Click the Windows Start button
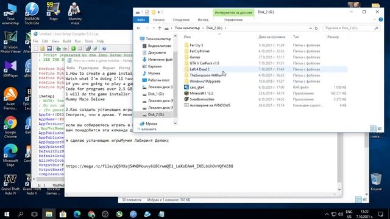Viewport: 390px width, 219px height. pos(7,214)
